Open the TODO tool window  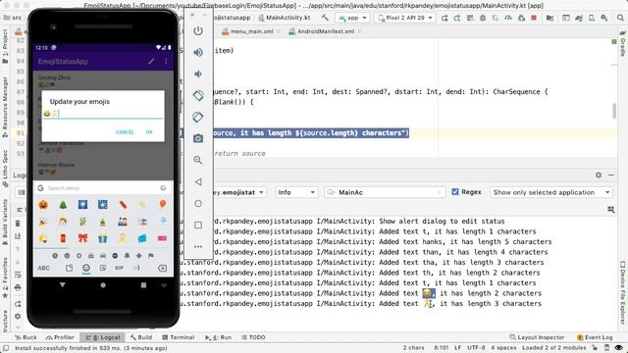(x=253, y=337)
